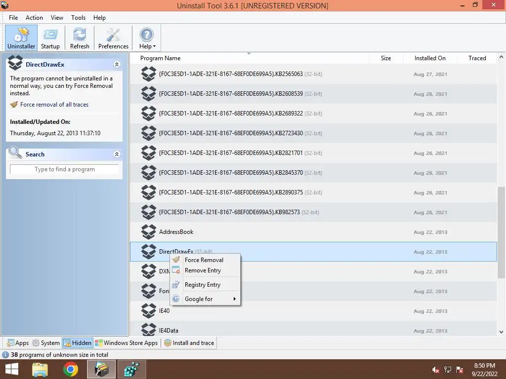The image size is (506, 379).
Task: Select the KB2689322 entry
Action: coord(313,114)
